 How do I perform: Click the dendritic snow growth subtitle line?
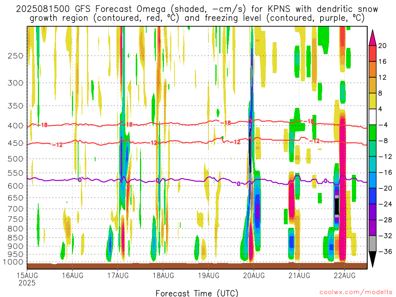(x=197, y=18)
